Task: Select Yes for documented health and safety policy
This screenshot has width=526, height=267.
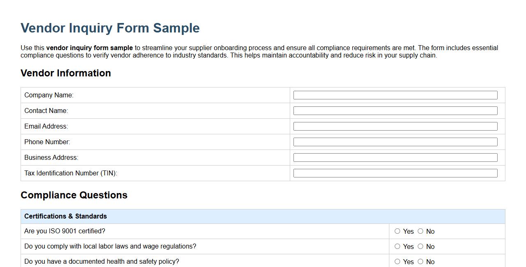Action: (x=397, y=262)
